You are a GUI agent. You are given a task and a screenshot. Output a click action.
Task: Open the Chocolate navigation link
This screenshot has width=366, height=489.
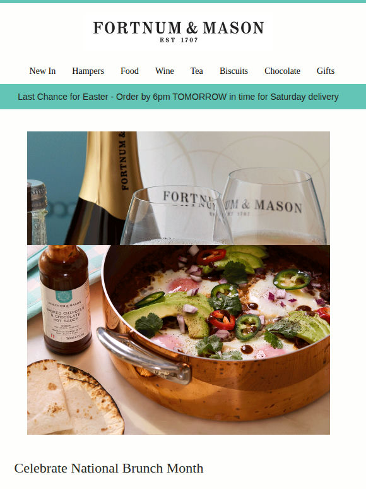click(282, 71)
